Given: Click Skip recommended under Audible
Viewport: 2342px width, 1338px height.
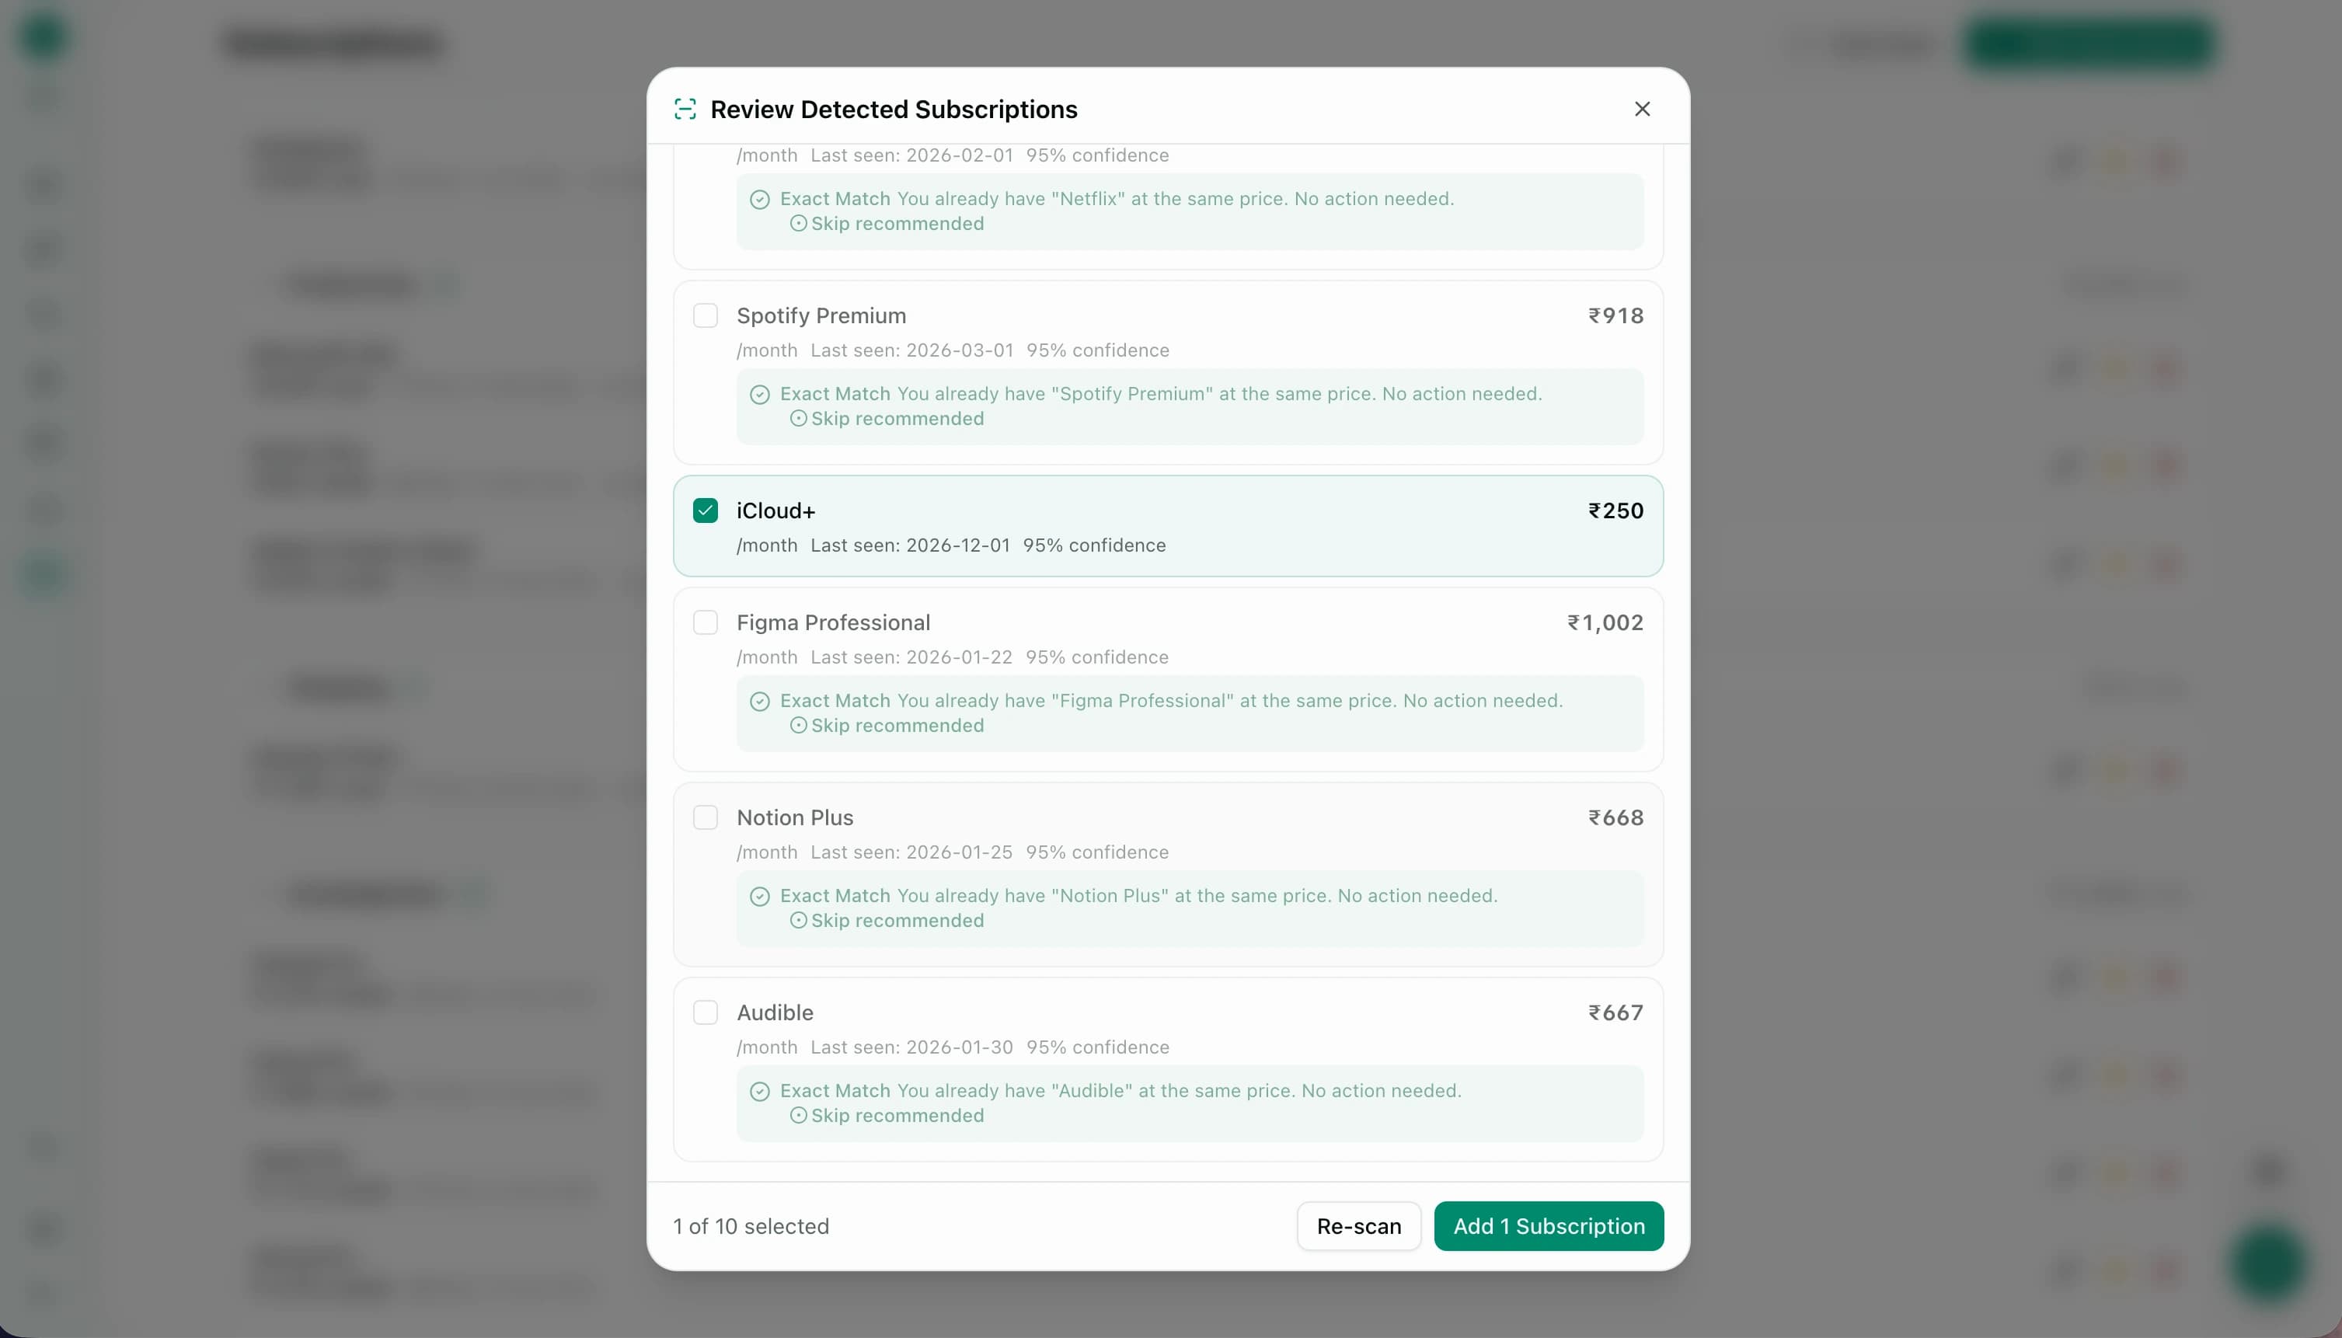Looking at the screenshot, I should point(897,1115).
